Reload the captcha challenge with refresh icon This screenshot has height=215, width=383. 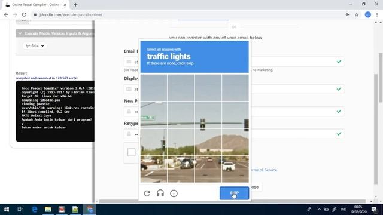(147, 193)
